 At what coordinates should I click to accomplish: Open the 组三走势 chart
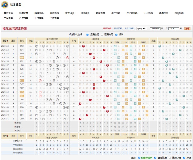pos(116,13)
